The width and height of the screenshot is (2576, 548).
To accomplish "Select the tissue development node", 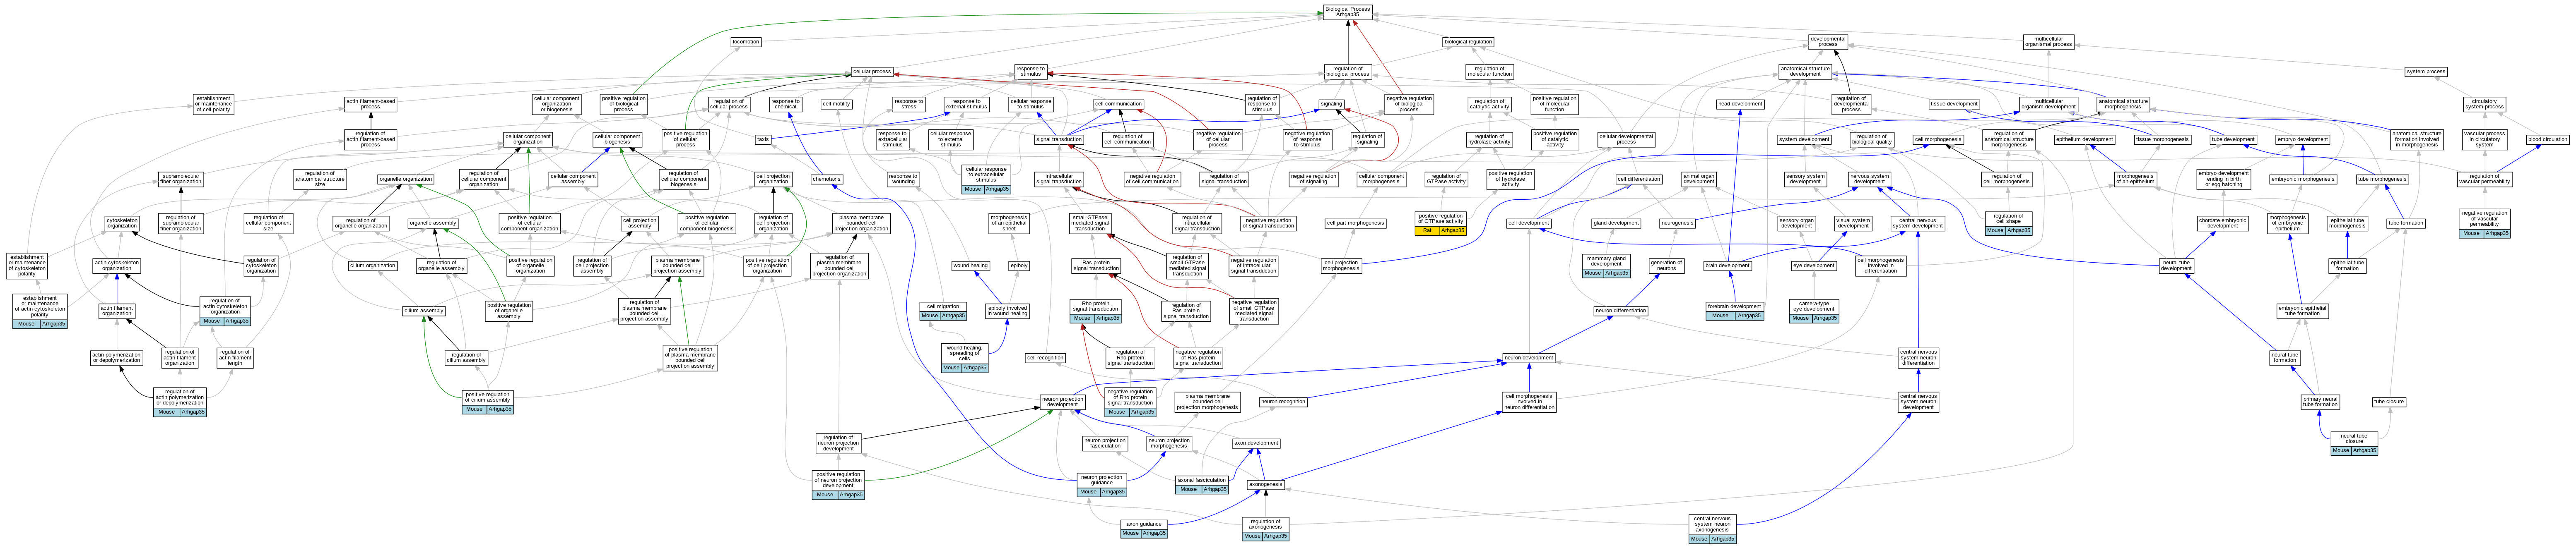I will point(1954,104).
